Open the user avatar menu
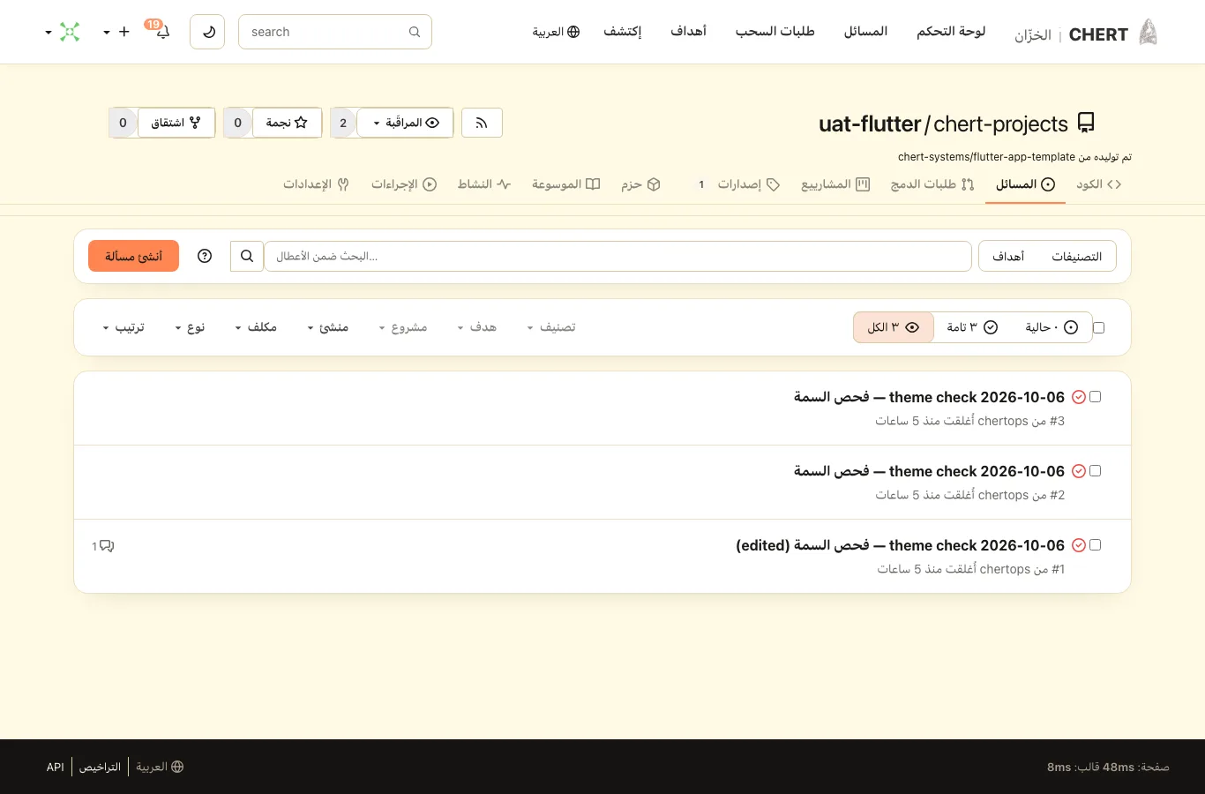The image size is (1205, 794). click(63, 32)
